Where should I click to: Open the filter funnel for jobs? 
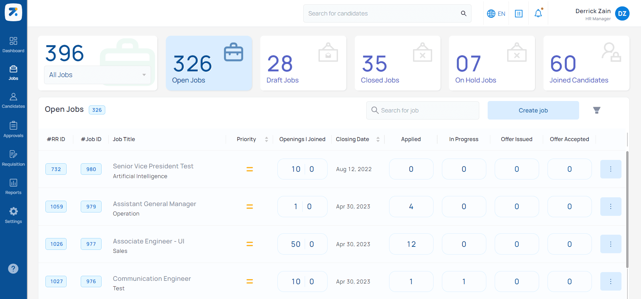click(597, 110)
